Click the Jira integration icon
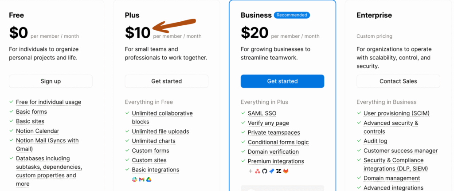The height and width of the screenshot is (191, 454). [272, 171]
